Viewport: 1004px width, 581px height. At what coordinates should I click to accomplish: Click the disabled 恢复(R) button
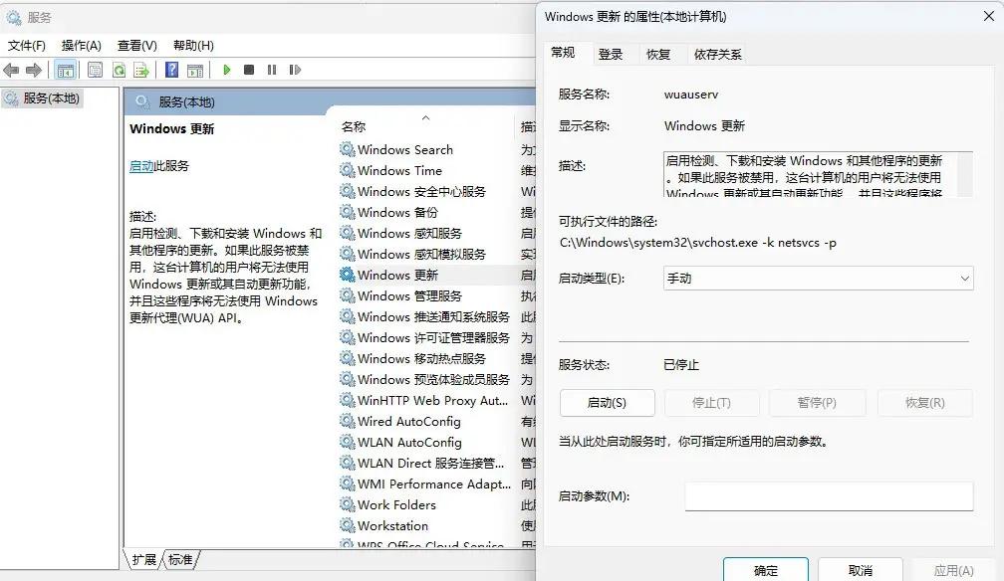pyautogui.click(x=924, y=403)
